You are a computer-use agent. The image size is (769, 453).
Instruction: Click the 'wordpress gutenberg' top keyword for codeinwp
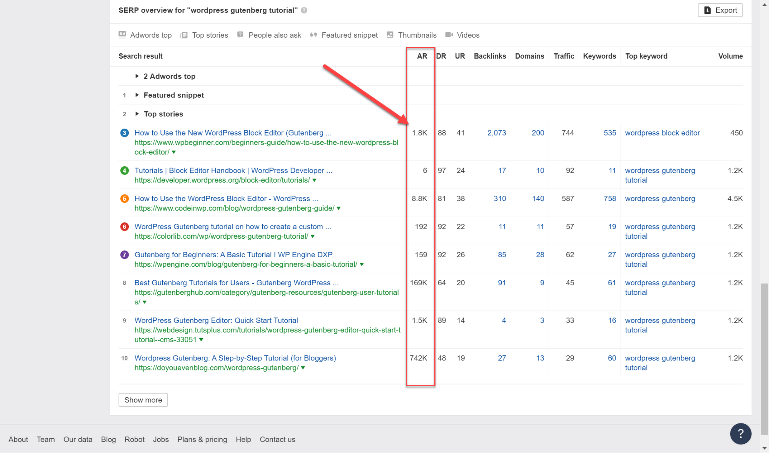click(660, 198)
